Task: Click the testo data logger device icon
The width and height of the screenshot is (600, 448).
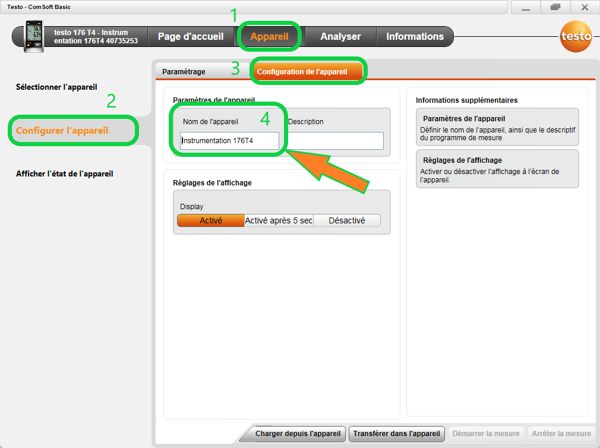Action: pos(33,36)
